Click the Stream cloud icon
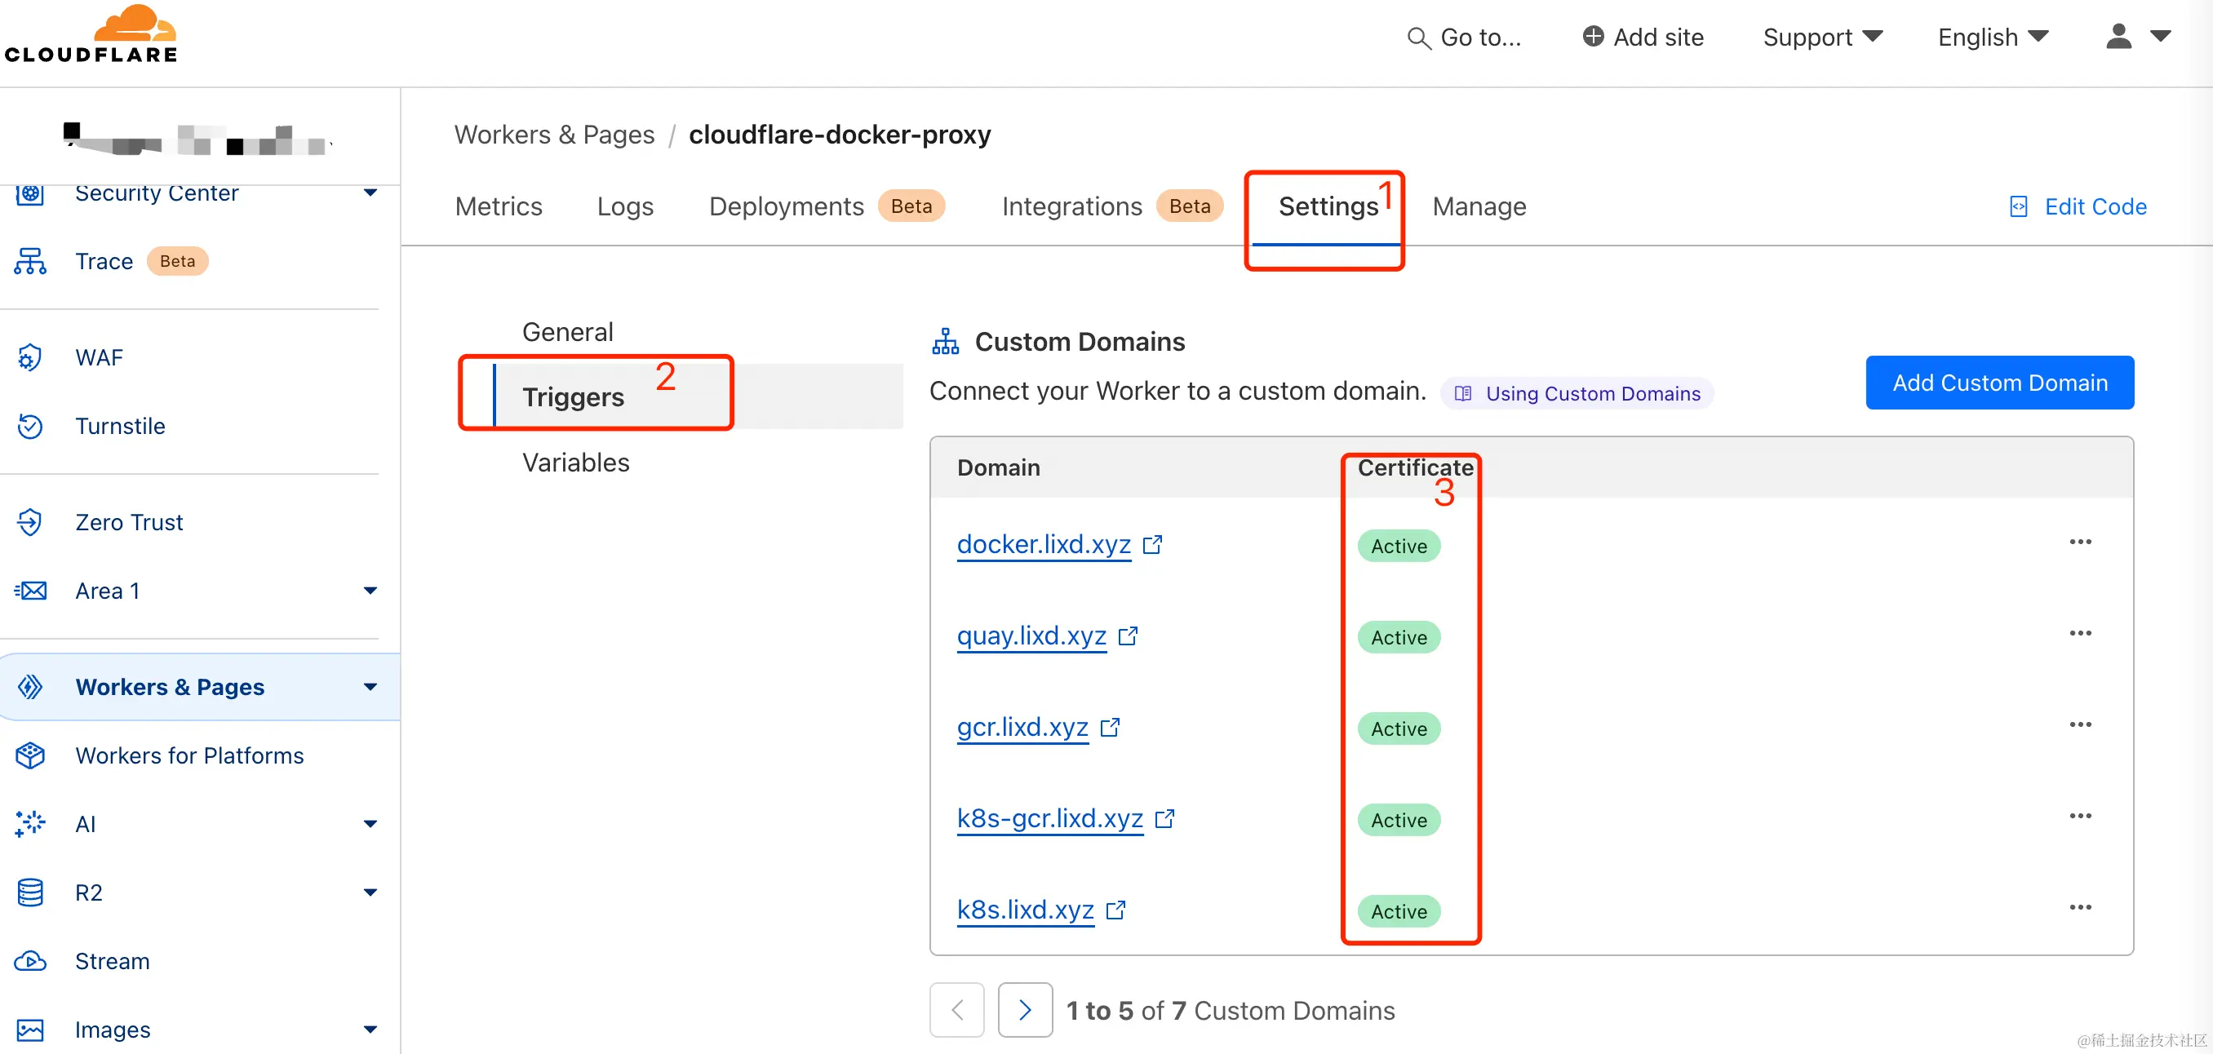The height and width of the screenshot is (1054, 2213). tap(30, 961)
